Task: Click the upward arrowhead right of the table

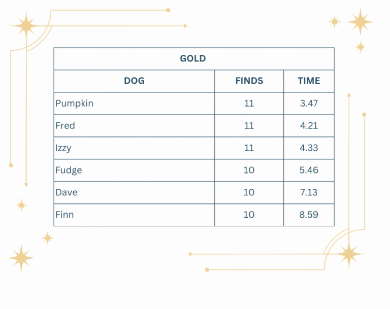Action: tap(349, 94)
